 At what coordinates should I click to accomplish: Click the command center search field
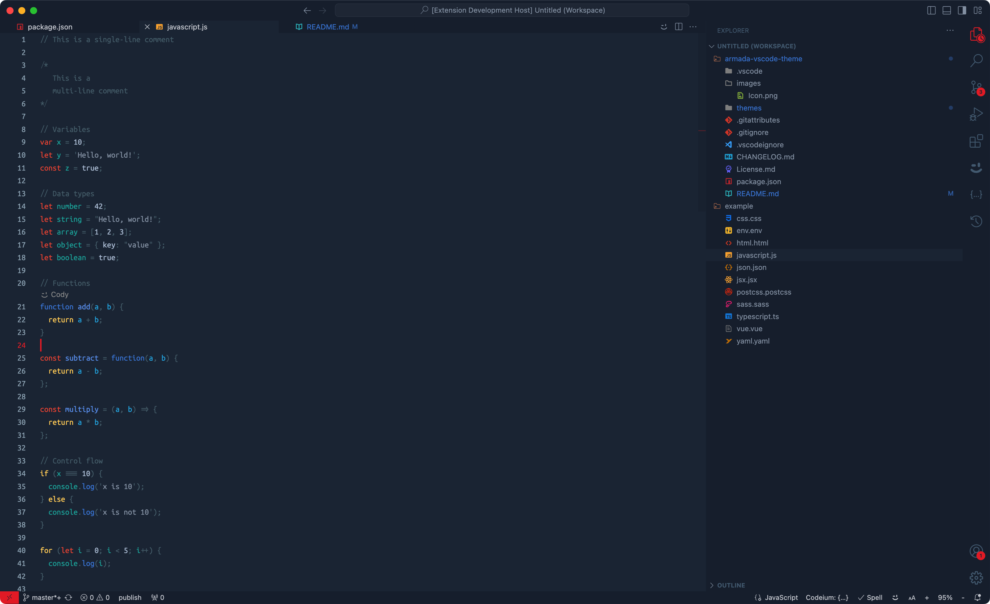[x=512, y=10]
